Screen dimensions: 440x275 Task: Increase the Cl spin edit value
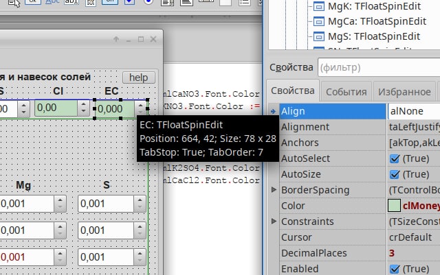pos(83,104)
